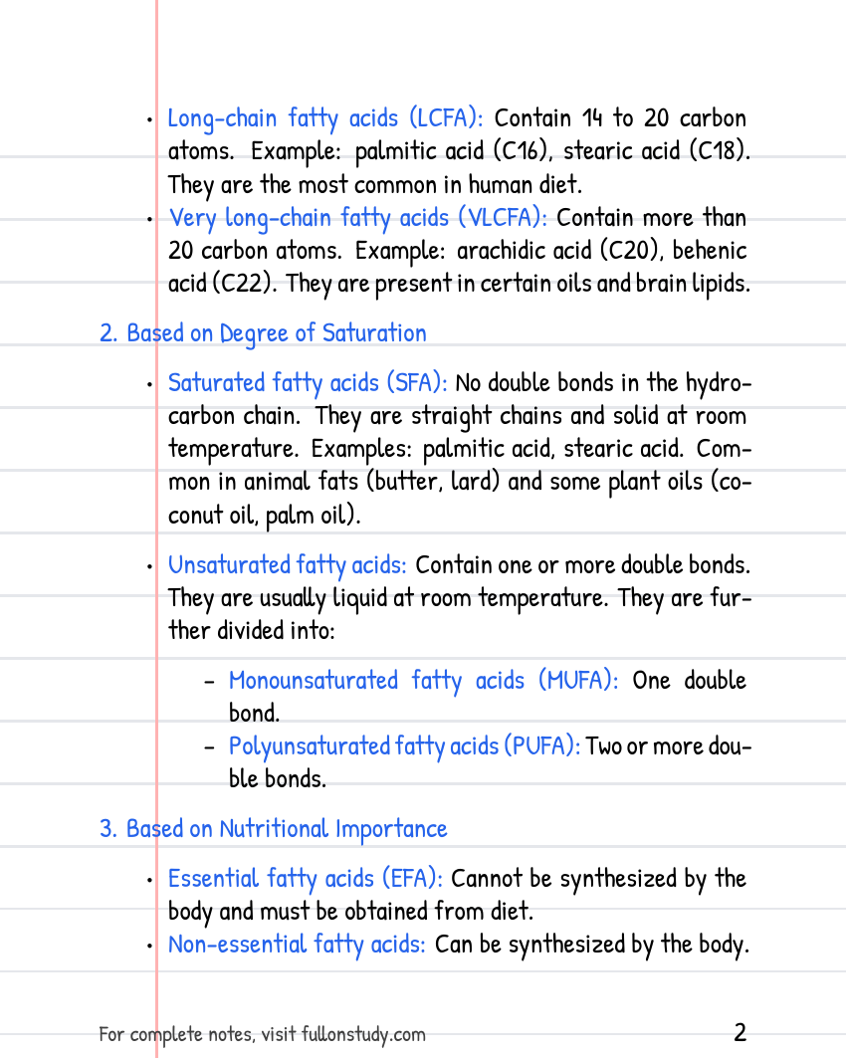Click the text 'ble bonds.'
The width and height of the screenshot is (847, 1058).
(x=278, y=779)
